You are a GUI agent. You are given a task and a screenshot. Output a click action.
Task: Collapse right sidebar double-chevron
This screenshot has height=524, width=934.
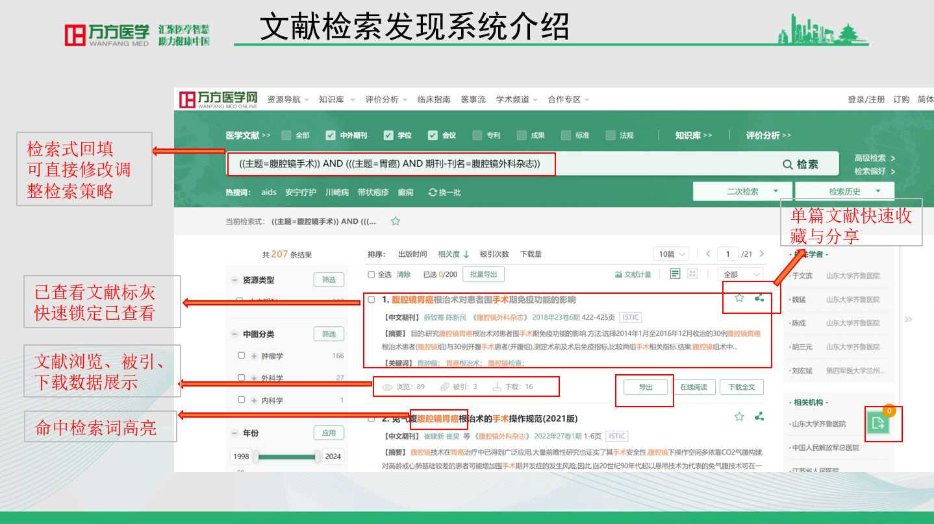coord(908,319)
